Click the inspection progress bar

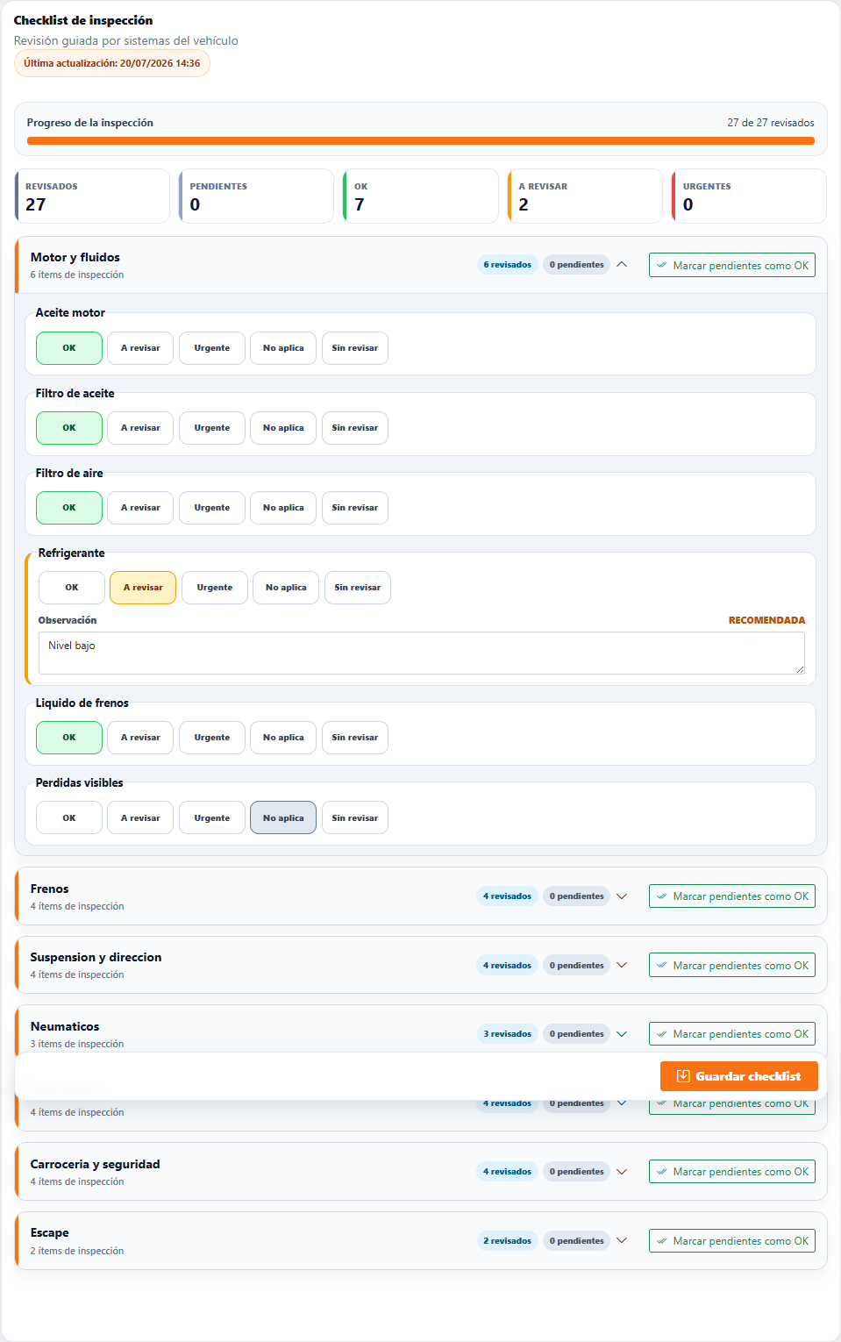pyautogui.click(x=421, y=140)
